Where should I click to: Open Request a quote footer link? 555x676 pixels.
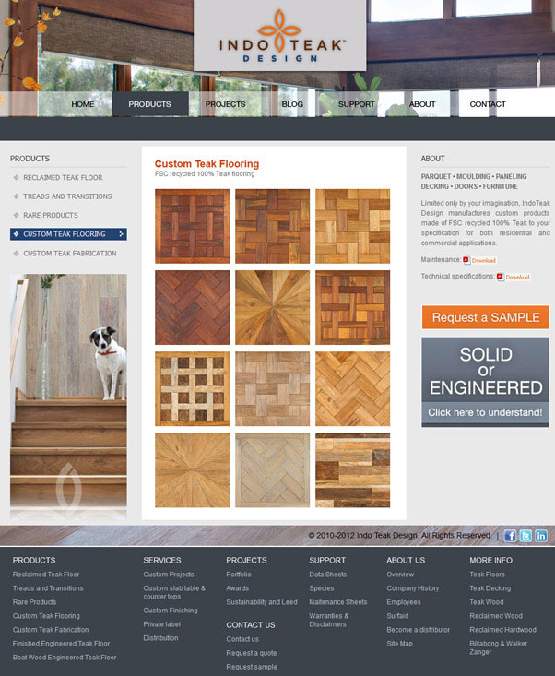[x=252, y=653]
